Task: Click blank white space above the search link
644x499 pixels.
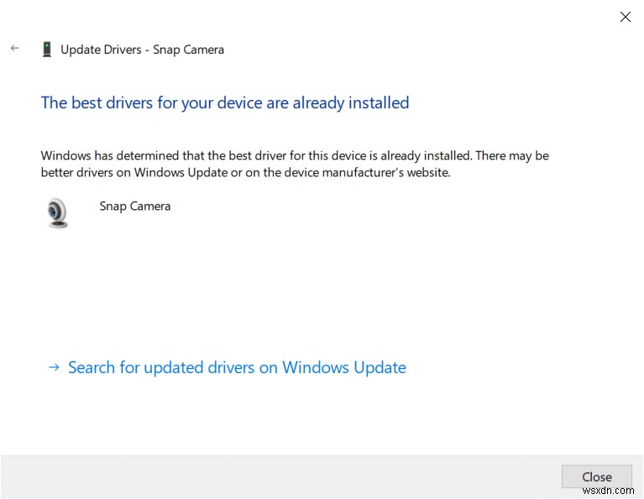Action: tap(319, 294)
